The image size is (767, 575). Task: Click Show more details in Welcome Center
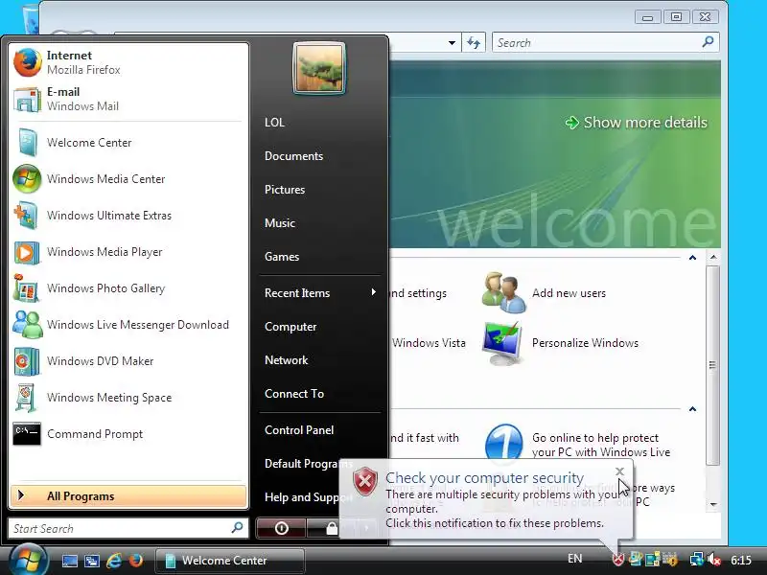636,123
